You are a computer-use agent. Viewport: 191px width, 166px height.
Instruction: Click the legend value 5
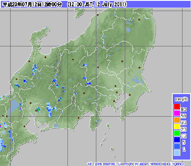184,143
